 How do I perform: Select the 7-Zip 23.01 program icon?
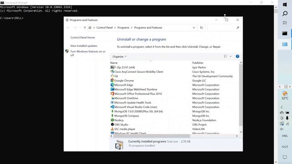pos(112,67)
